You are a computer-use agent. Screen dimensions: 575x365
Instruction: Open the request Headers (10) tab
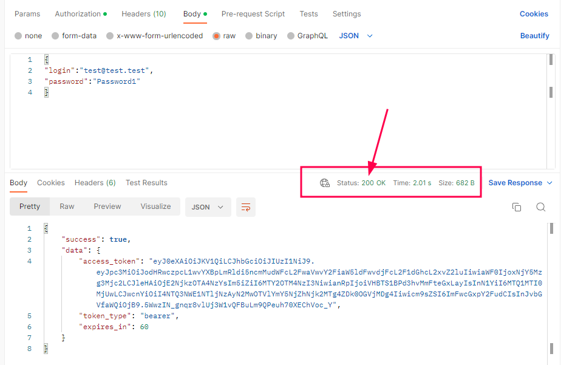(x=144, y=14)
